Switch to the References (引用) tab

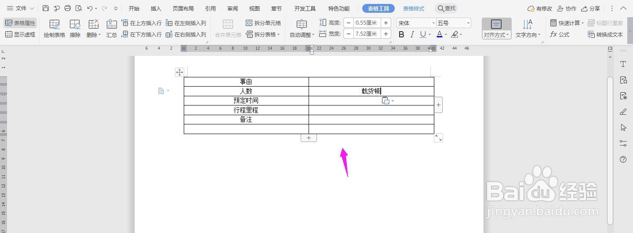coord(210,8)
